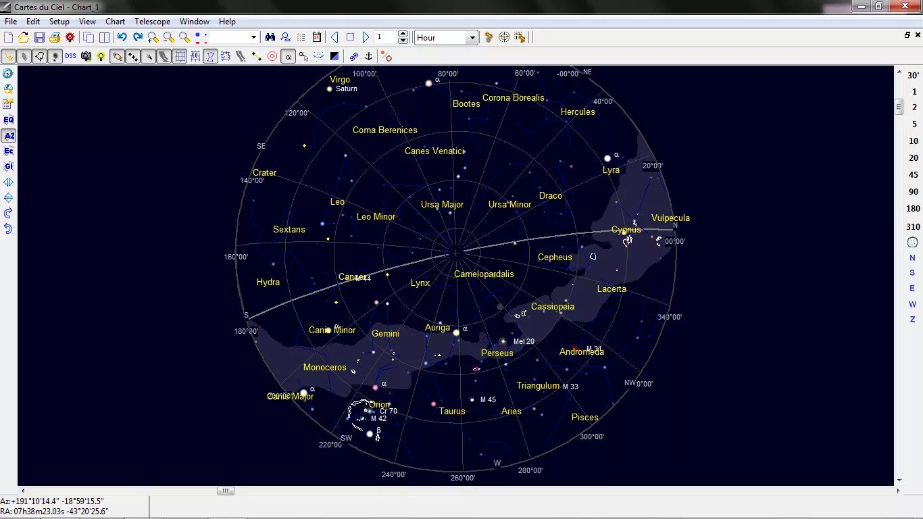This screenshot has width=923, height=519.
Task: Toggle display of stars
Action: (9, 56)
